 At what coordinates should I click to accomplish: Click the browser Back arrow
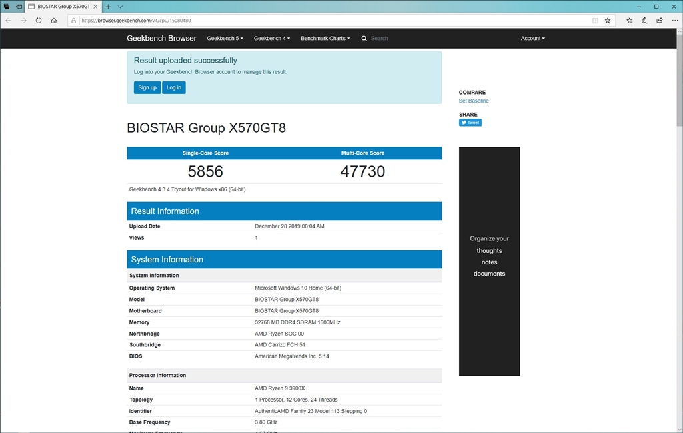point(8,21)
